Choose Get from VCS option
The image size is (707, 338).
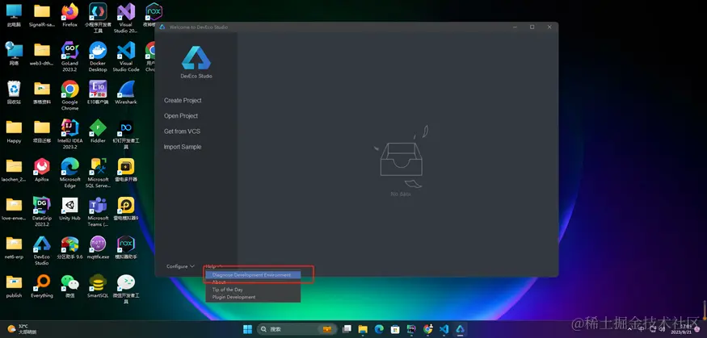182,131
